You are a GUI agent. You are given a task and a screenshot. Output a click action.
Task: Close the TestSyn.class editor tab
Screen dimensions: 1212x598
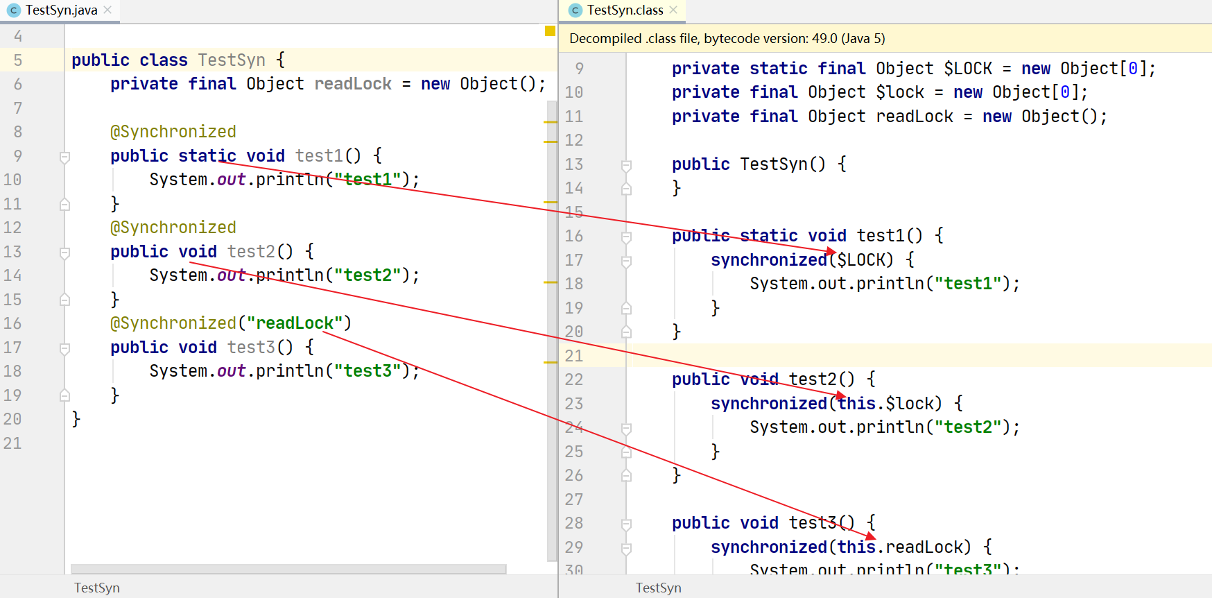click(673, 10)
